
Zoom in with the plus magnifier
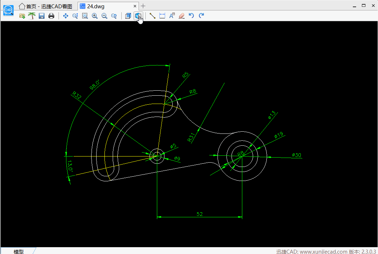[95, 16]
